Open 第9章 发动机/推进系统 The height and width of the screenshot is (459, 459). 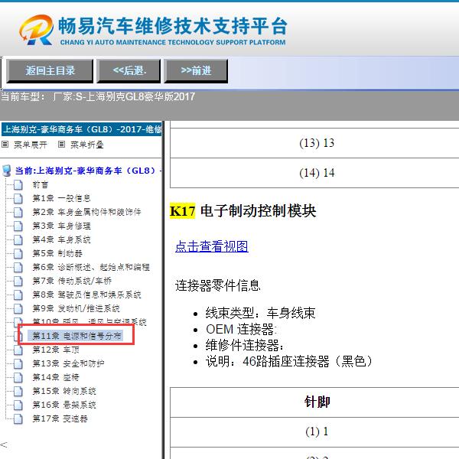coord(76,308)
